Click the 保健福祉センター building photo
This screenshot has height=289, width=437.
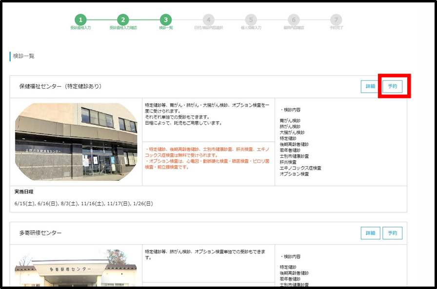point(76,142)
